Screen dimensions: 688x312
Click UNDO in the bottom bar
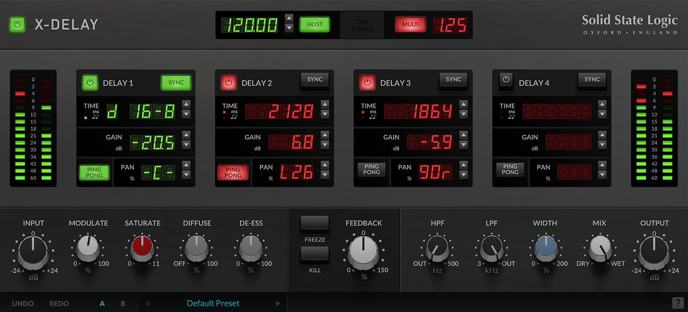pyautogui.click(x=23, y=303)
